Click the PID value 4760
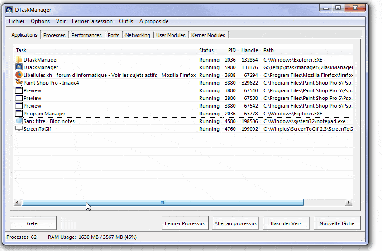This screenshot has width=382, height=251. [230, 129]
